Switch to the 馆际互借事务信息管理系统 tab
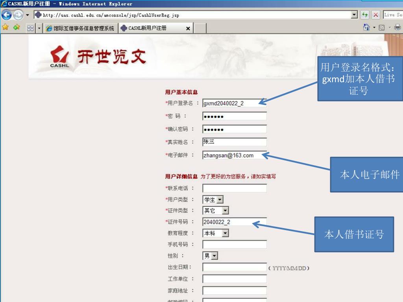Screen dimensions: 403x302 (80, 28)
